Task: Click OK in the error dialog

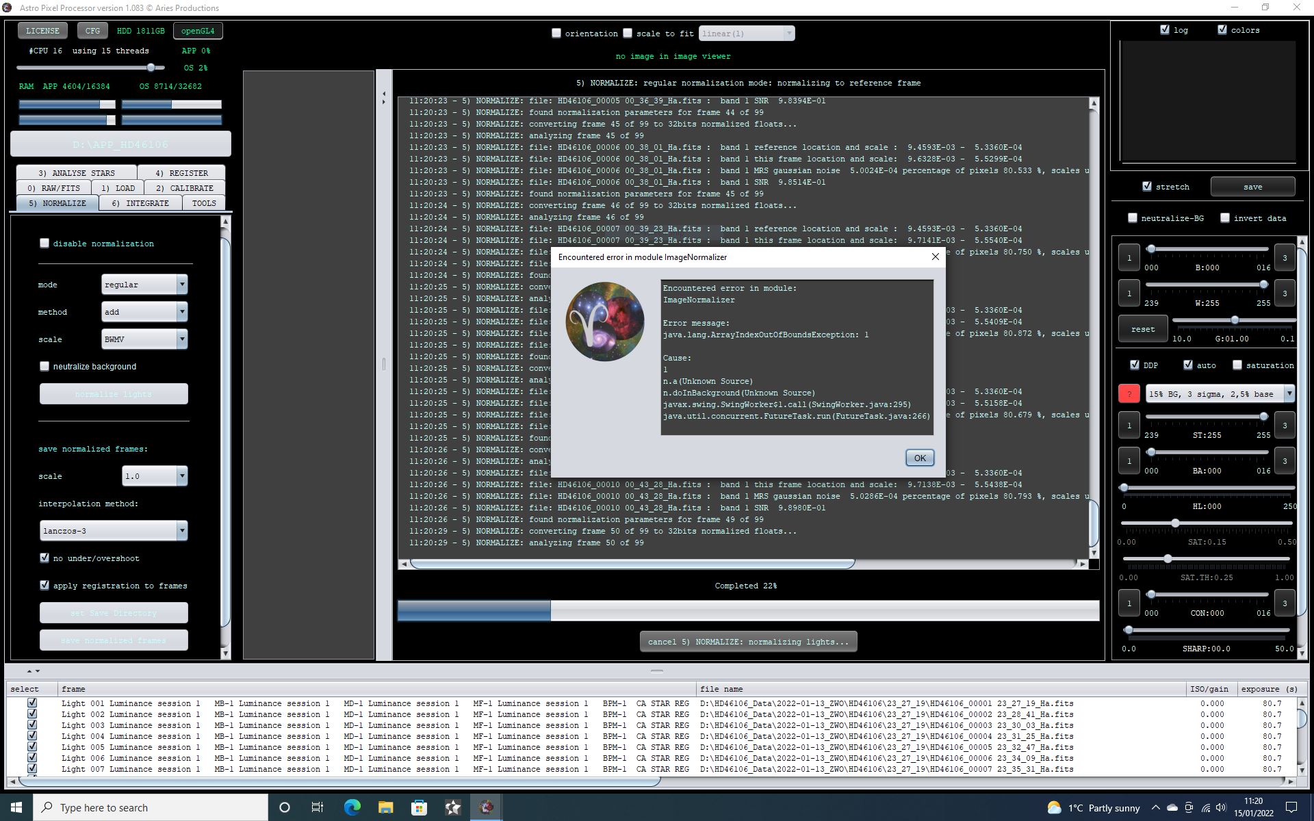Action: pyautogui.click(x=919, y=458)
